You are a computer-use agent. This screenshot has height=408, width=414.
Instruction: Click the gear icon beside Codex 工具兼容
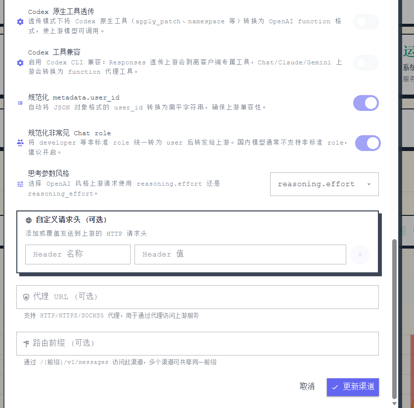(x=20, y=63)
